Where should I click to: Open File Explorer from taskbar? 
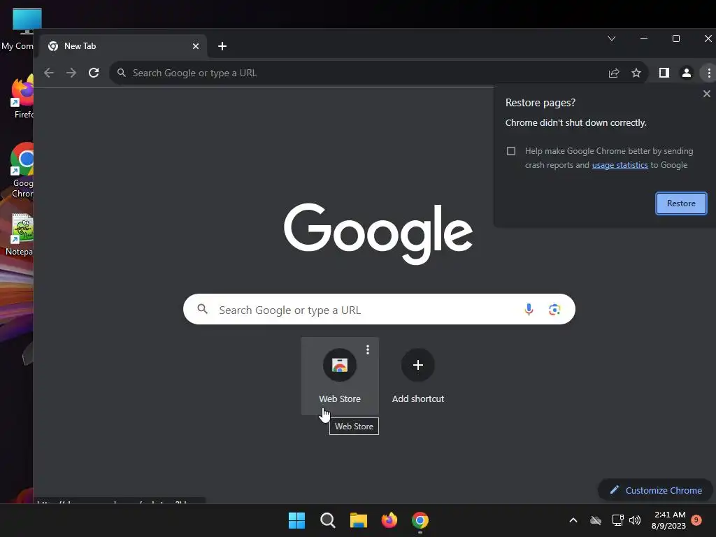[359, 520]
